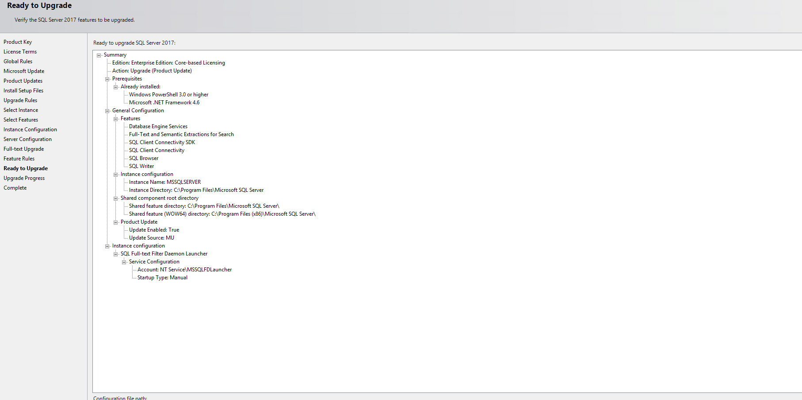Select Product Updates in the sidebar

click(x=23, y=81)
